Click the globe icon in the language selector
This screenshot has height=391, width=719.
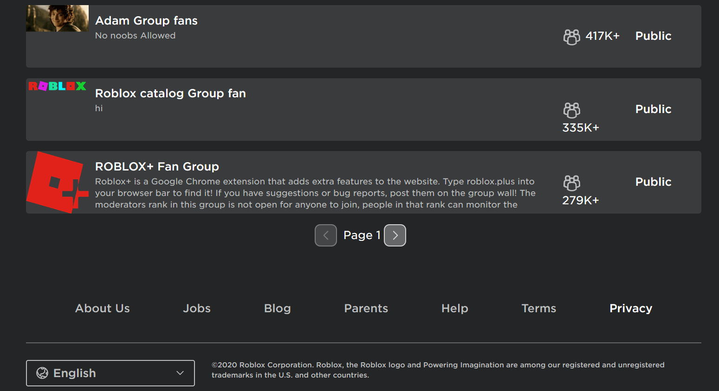tap(42, 373)
